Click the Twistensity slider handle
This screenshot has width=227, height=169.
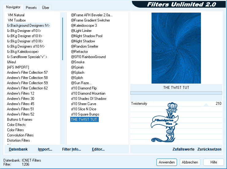pyautogui.click(x=206, y=105)
